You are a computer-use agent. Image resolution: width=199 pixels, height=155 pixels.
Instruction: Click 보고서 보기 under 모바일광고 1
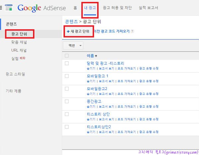(106, 81)
